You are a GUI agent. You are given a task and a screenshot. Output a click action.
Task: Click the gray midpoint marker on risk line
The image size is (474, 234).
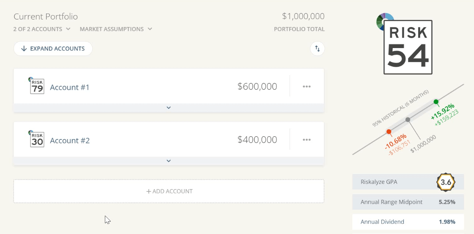(407, 120)
